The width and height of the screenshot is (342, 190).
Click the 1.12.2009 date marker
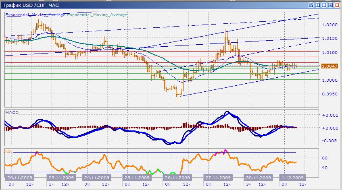pos(292,178)
